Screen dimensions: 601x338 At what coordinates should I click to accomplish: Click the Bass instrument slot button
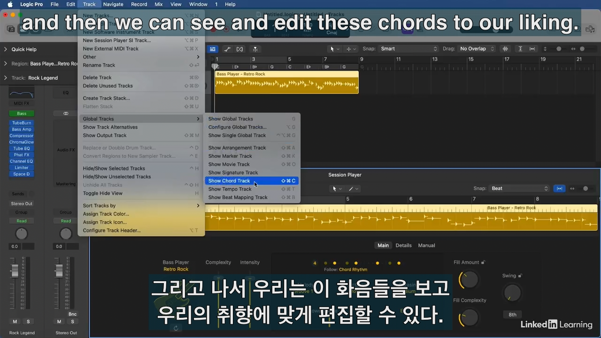22,114
